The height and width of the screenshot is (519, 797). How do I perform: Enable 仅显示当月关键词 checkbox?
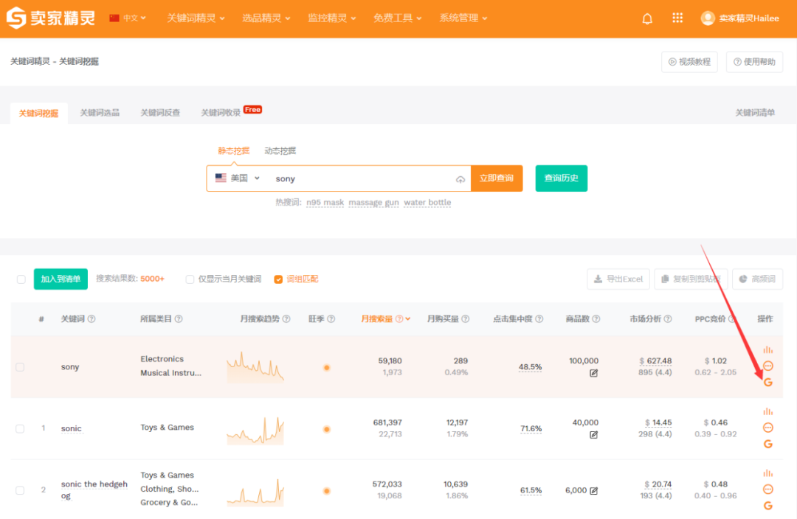[x=190, y=279]
